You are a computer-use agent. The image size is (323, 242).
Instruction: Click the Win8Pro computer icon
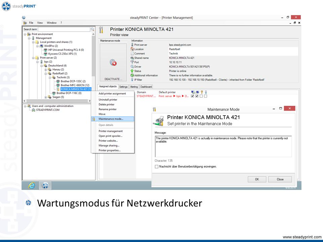41,46
